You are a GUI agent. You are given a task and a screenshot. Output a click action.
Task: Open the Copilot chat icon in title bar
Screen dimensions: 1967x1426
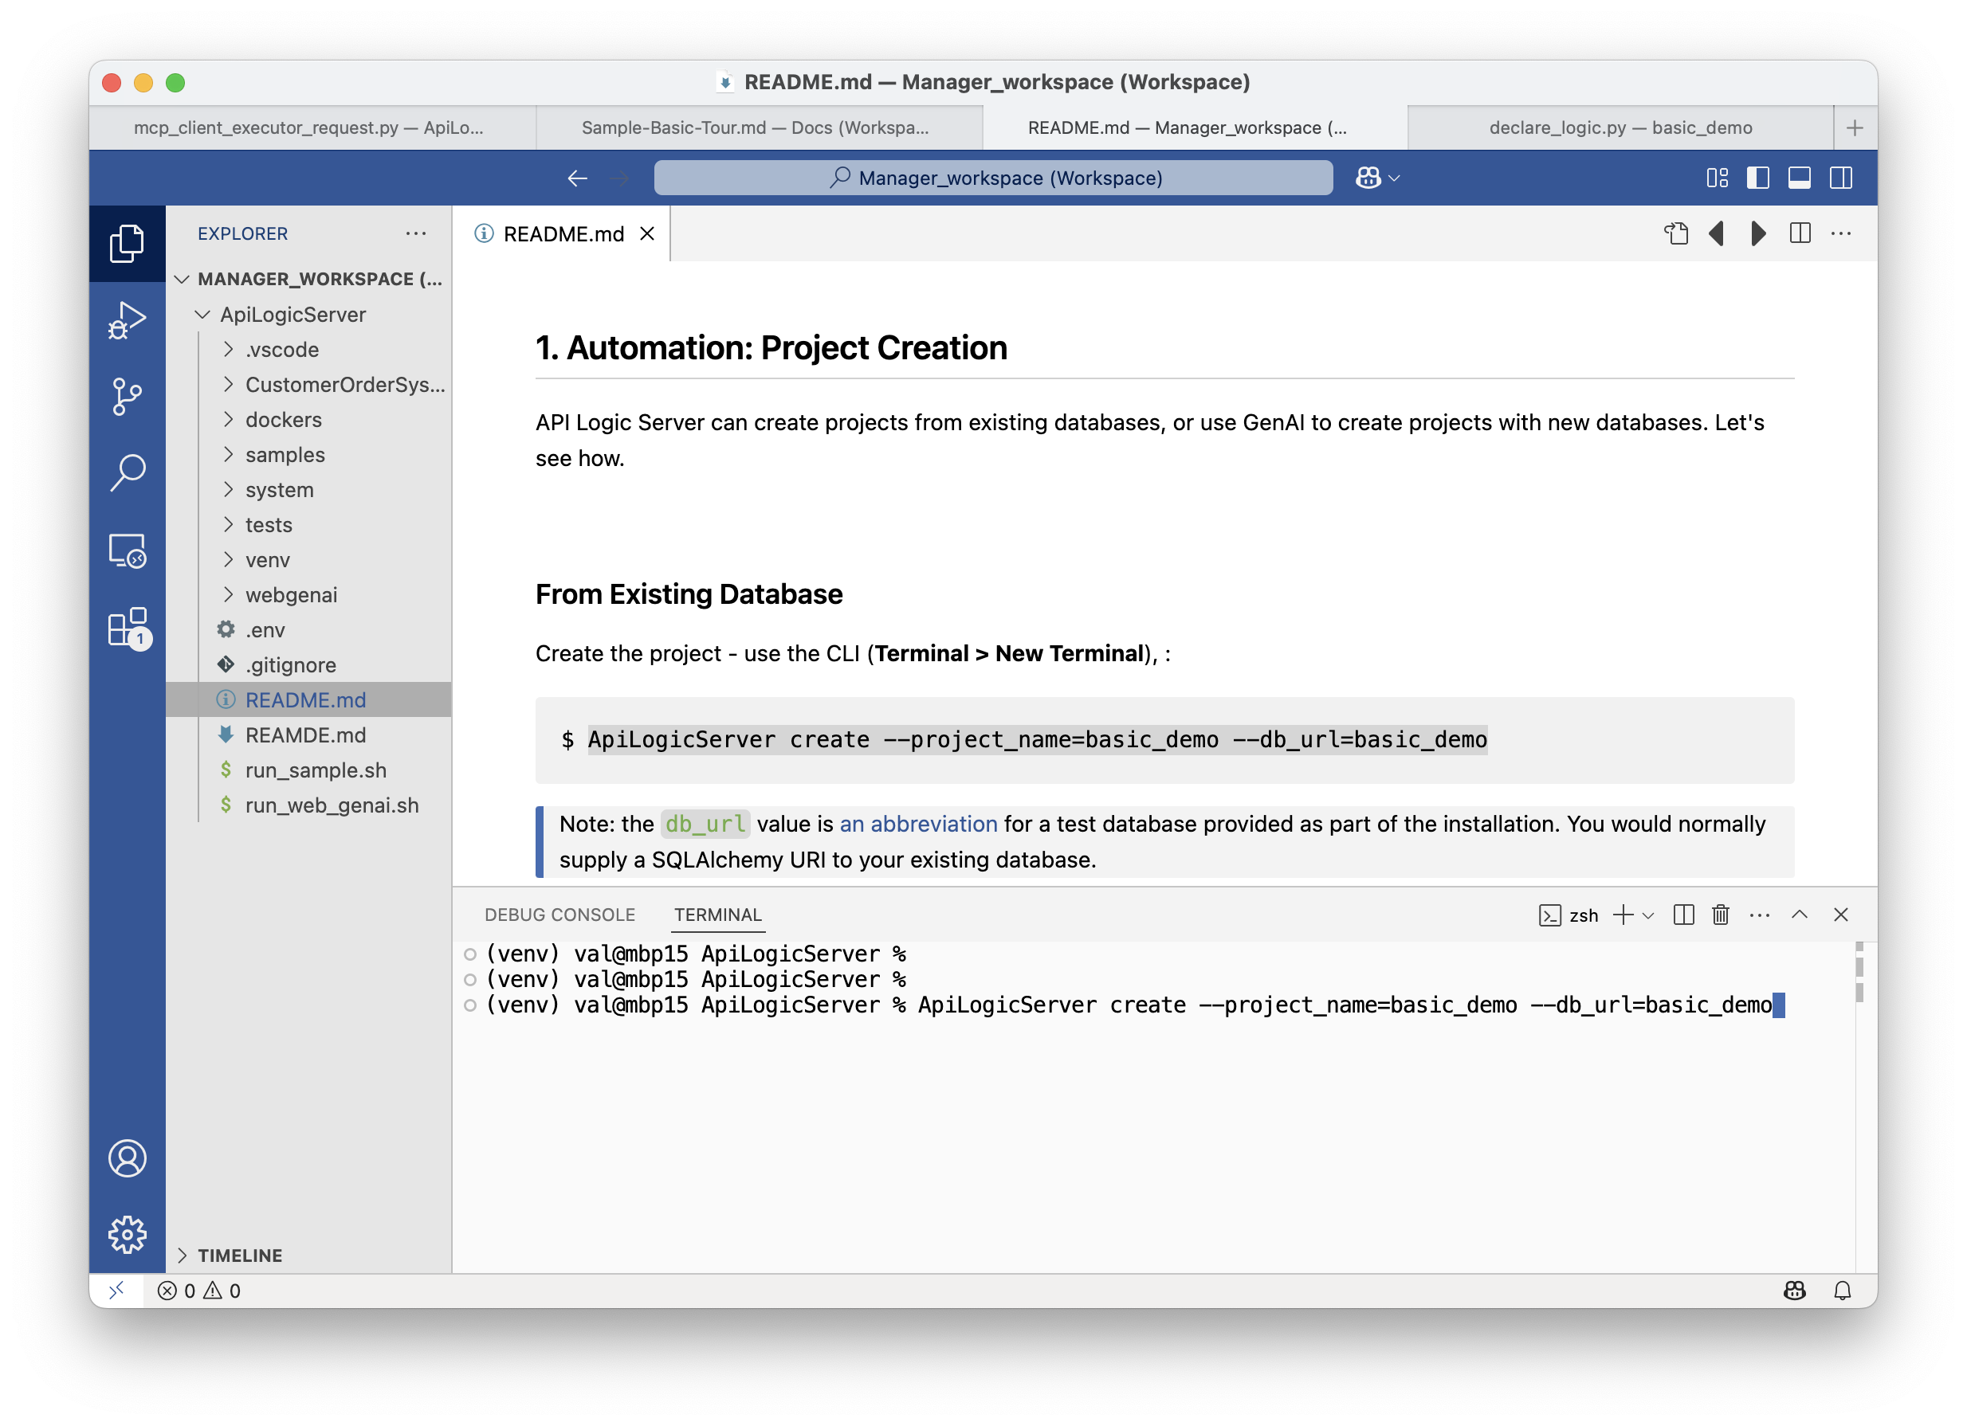coord(1368,178)
